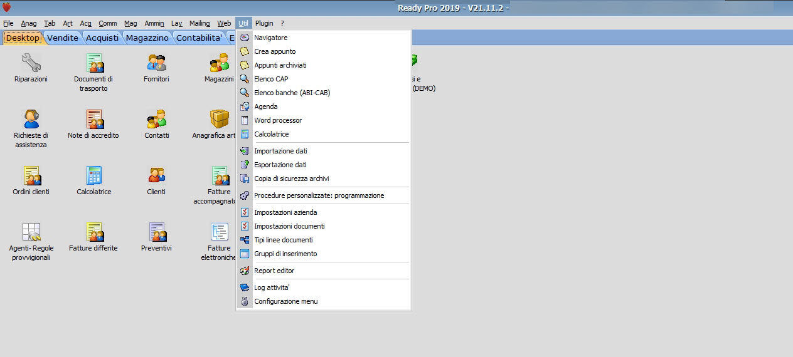Select Importazione dati menu item
This screenshot has width=793, height=357.
pos(324,151)
